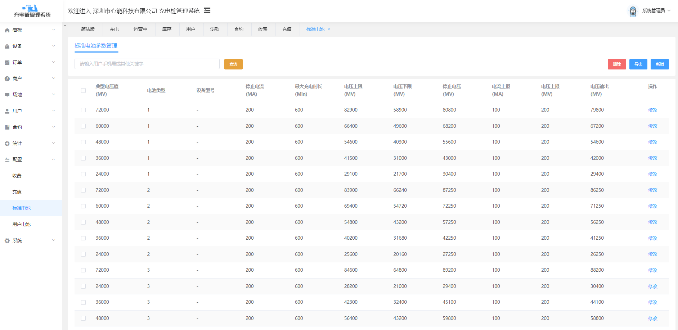Click the 看板 home icon in sidebar

[7, 30]
